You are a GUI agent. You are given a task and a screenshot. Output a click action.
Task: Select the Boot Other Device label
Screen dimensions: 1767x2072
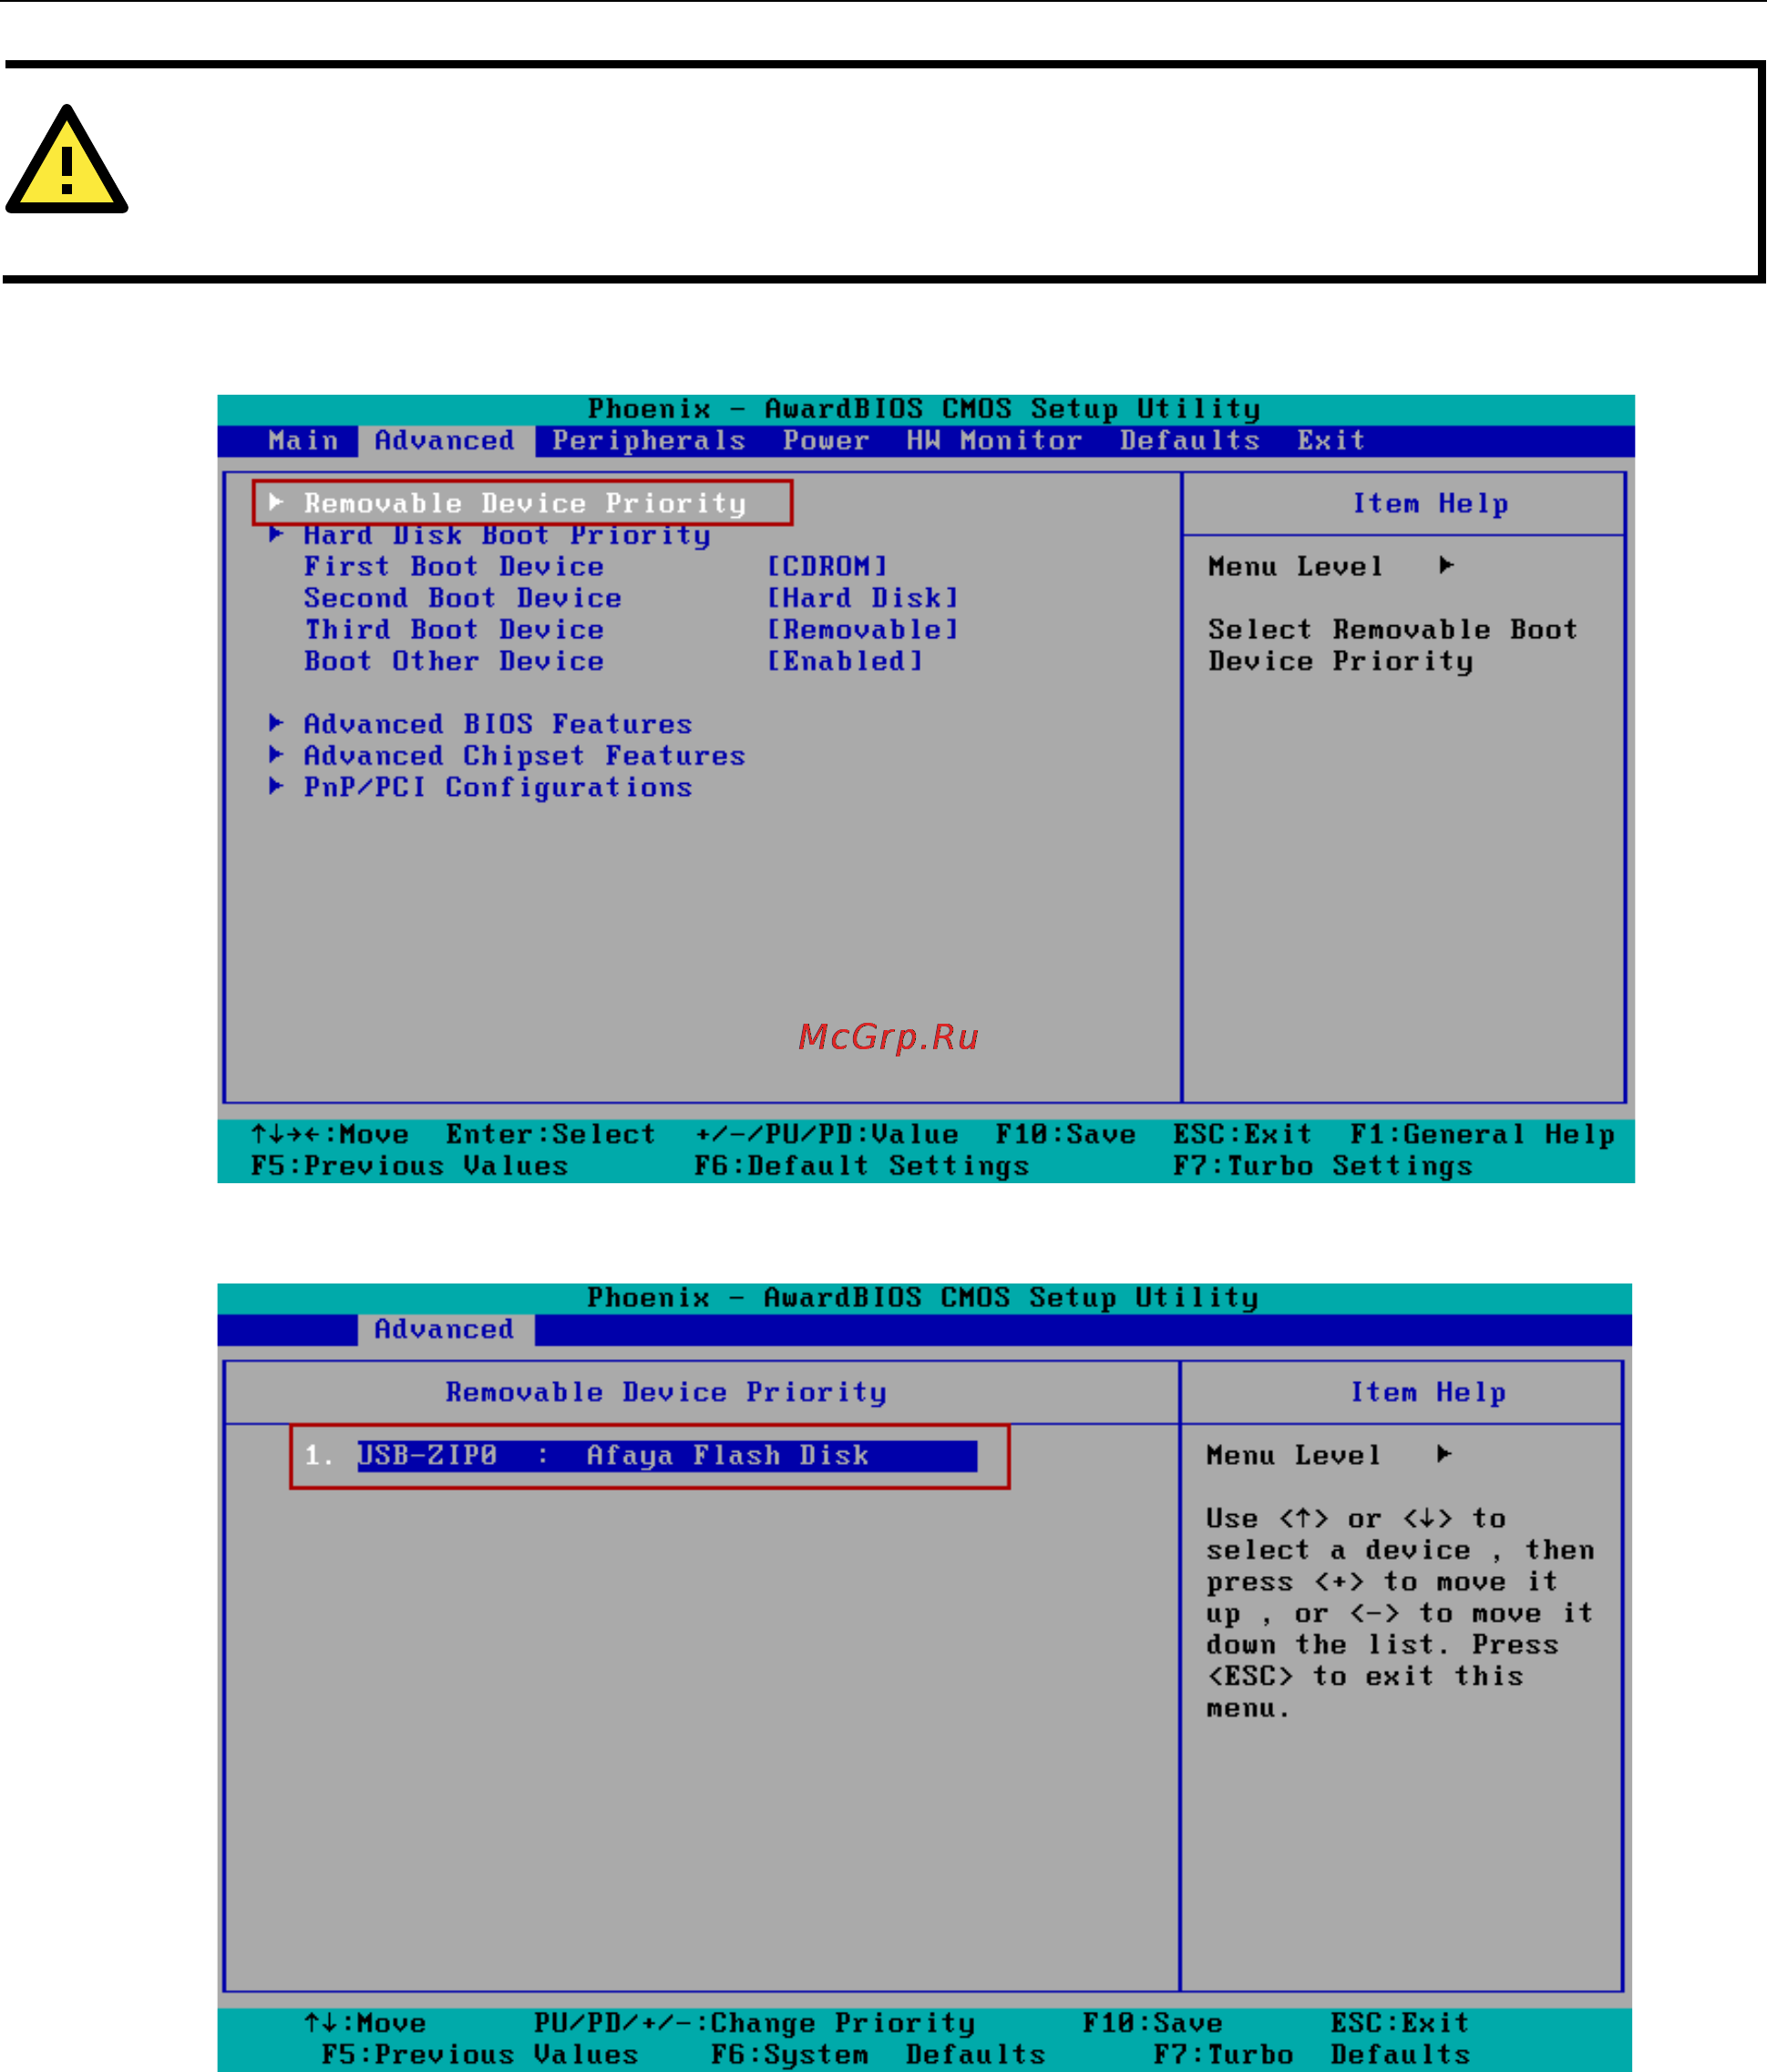pos(454,661)
